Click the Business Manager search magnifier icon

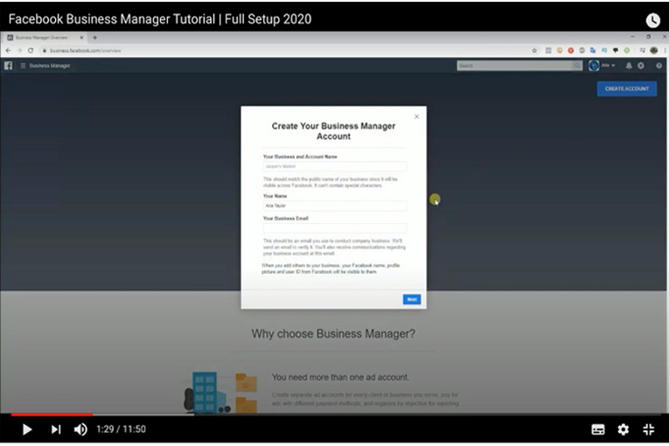coord(577,66)
